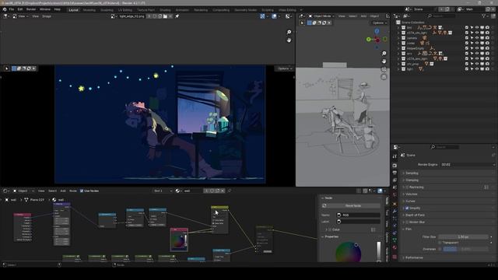Open the Output properties tab

pyautogui.click(x=395, y=173)
